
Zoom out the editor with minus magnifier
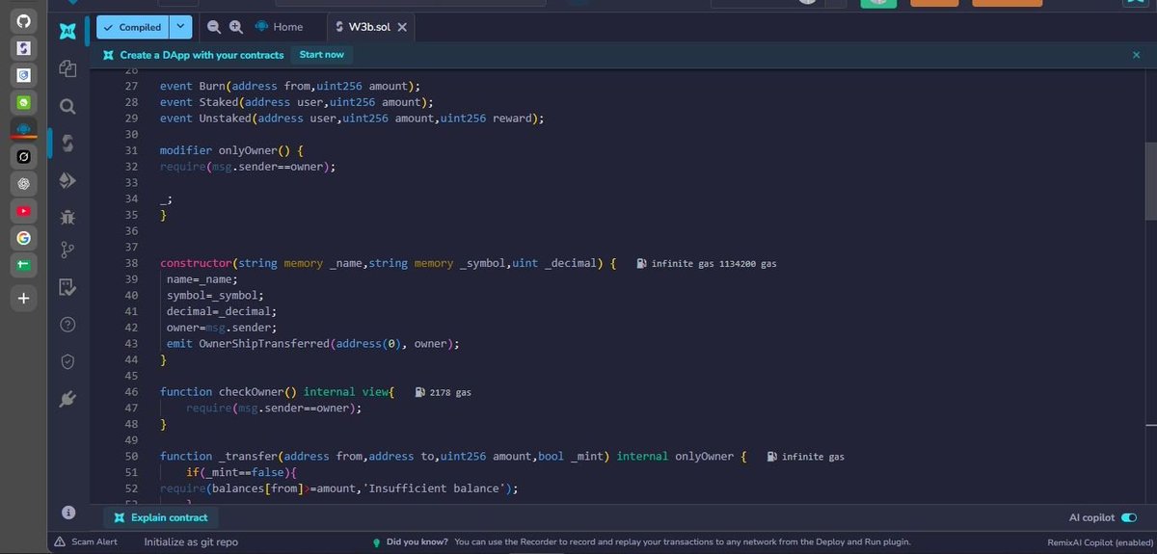tap(214, 27)
